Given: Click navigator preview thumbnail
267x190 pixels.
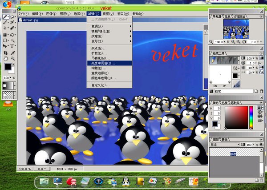Looking at the screenshot, I should pyautogui.click(x=236, y=29).
